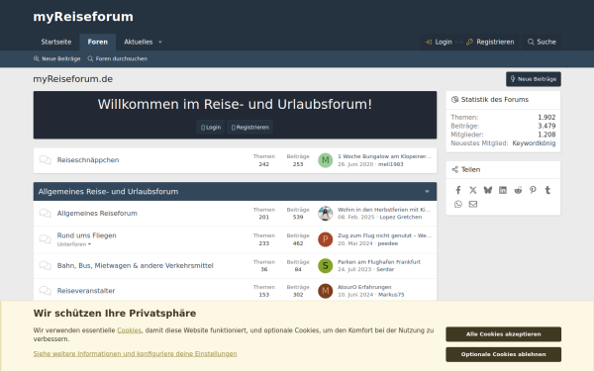Share via the email envelope icon
594x371 pixels.
coord(473,204)
